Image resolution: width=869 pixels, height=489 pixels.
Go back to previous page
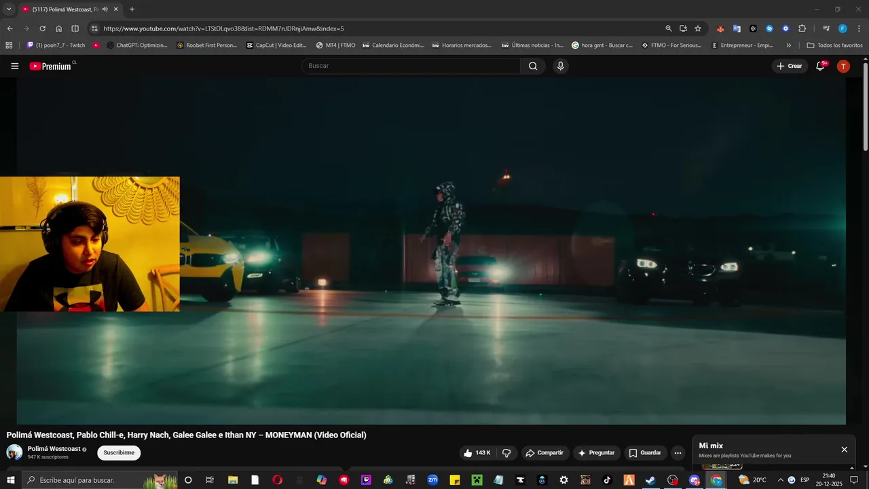pyautogui.click(x=10, y=29)
